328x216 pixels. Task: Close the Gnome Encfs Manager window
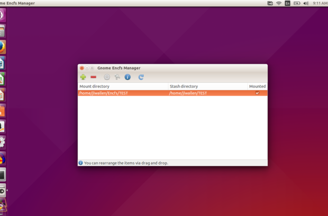(81, 68)
